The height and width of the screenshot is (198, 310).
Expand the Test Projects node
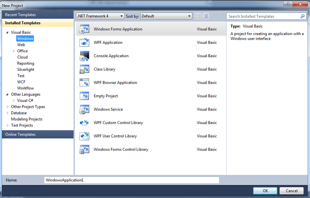pos(7,125)
